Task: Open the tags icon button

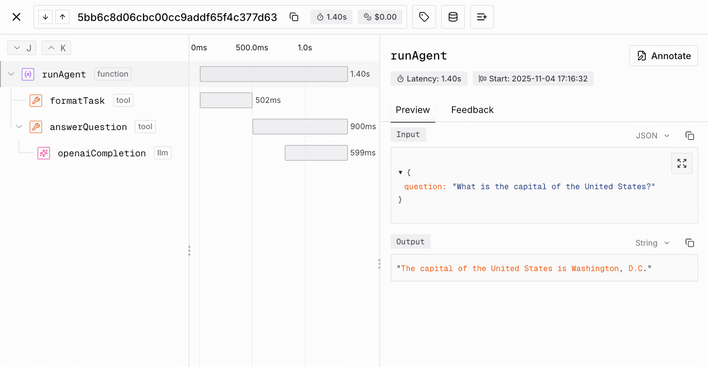Action: [424, 17]
